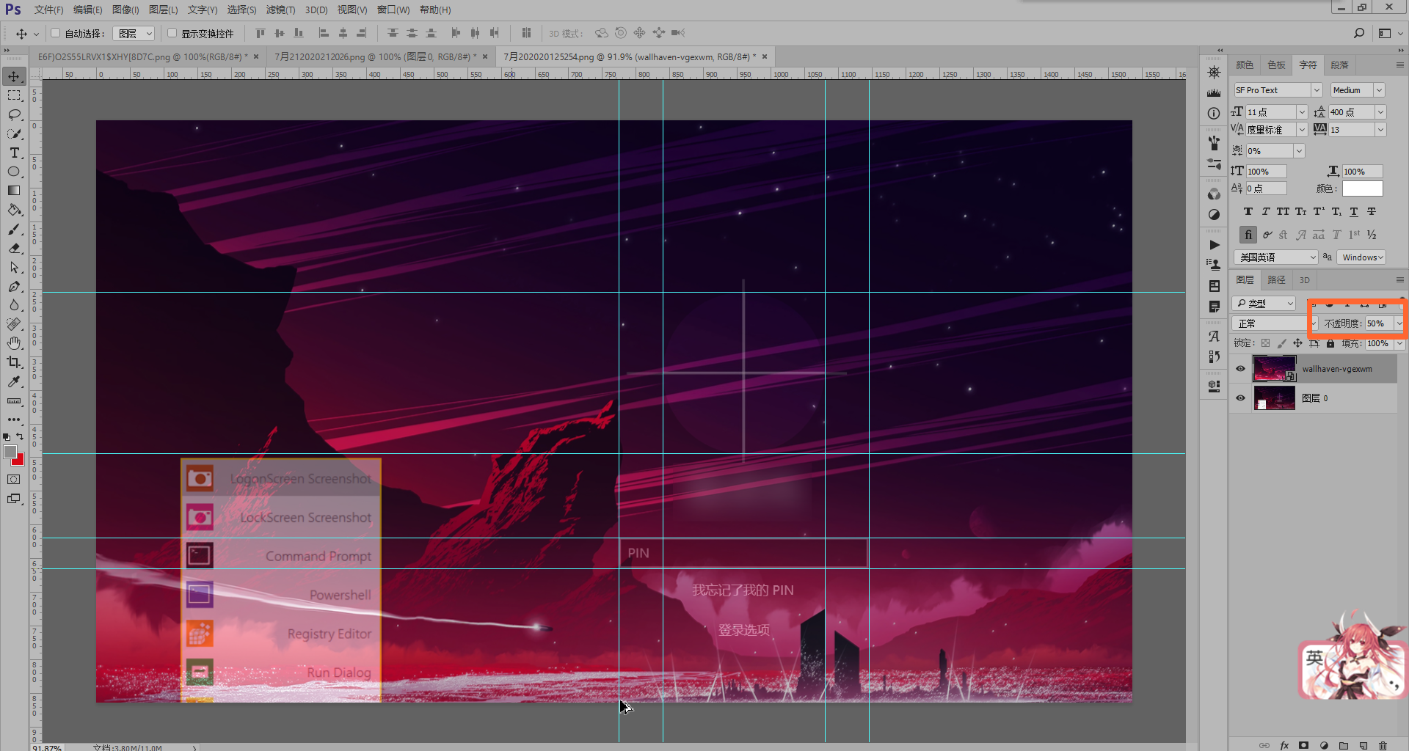Select the Lasso tool

coord(14,114)
